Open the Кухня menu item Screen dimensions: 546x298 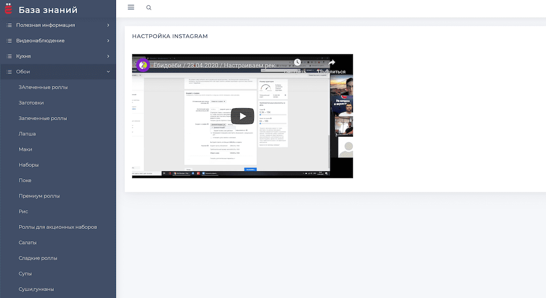58,56
